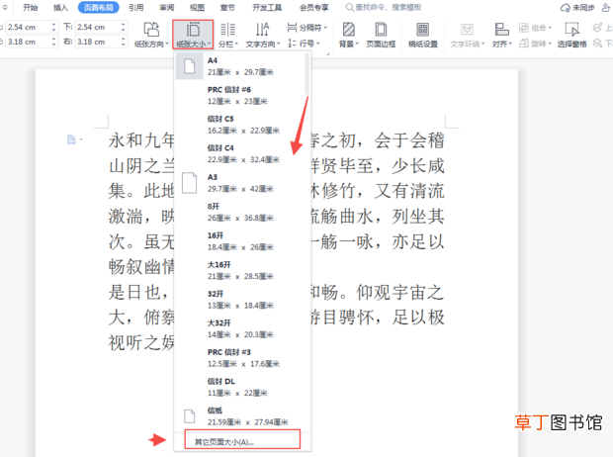The height and width of the screenshot is (457, 613).
Task: Click the 查找命令 search box
Action: pyautogui.click(x=384, y=8)
